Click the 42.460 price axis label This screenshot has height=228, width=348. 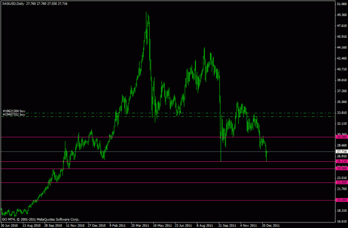[x=342, y=58]
